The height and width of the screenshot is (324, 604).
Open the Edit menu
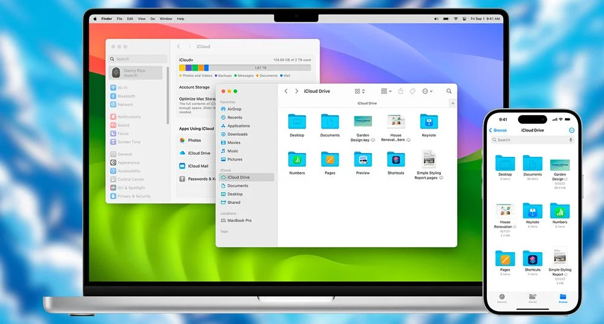pyautogui.click(x=130, y=19)
